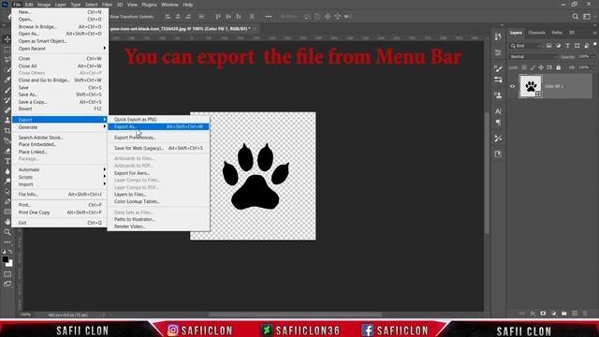Select the Hand tool
599x337 pixels.
pos(7,222)
